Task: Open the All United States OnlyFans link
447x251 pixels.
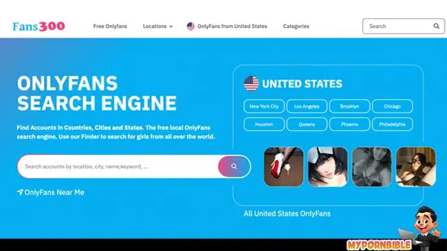Action: pos(287,213)
